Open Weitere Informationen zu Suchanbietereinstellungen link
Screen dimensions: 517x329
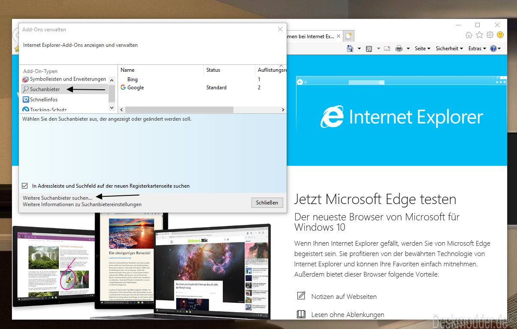point(82,204)
